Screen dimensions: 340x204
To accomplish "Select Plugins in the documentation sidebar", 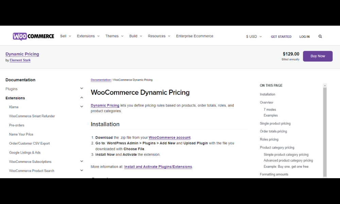I will pyautogui.click(x=12, y=89).
